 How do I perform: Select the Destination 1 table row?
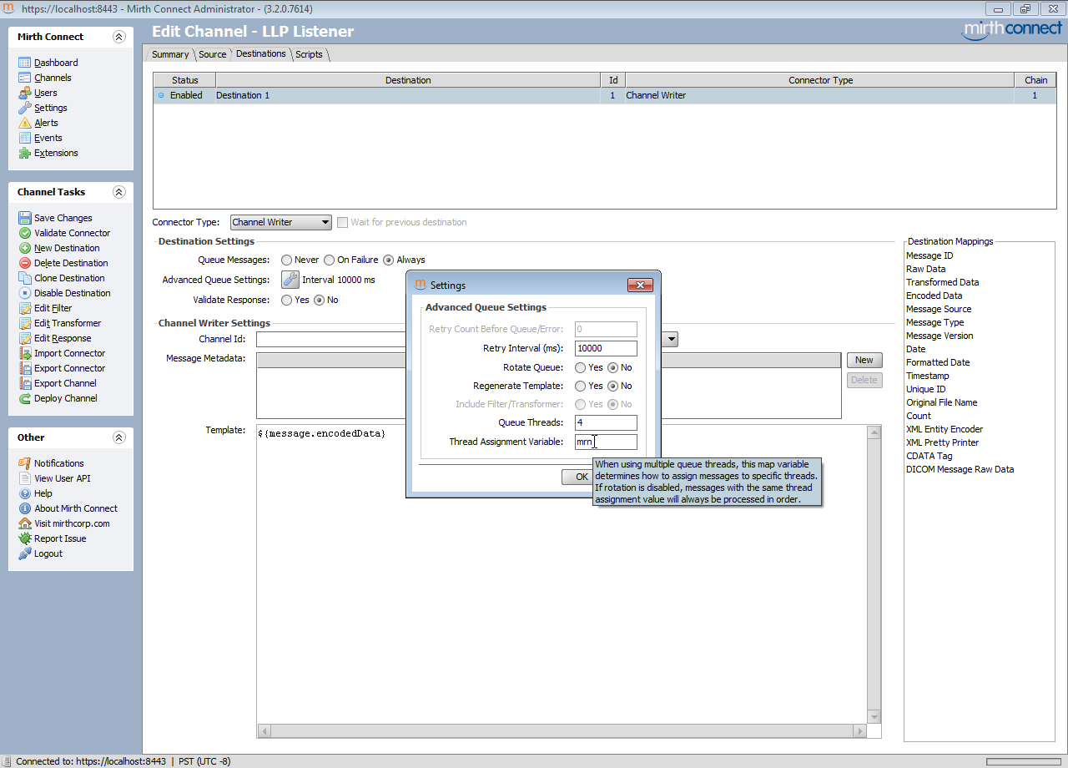pyautogui.click(x=605, y=95)
